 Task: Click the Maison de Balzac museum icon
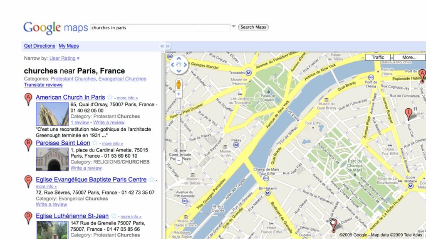[193, 175]
